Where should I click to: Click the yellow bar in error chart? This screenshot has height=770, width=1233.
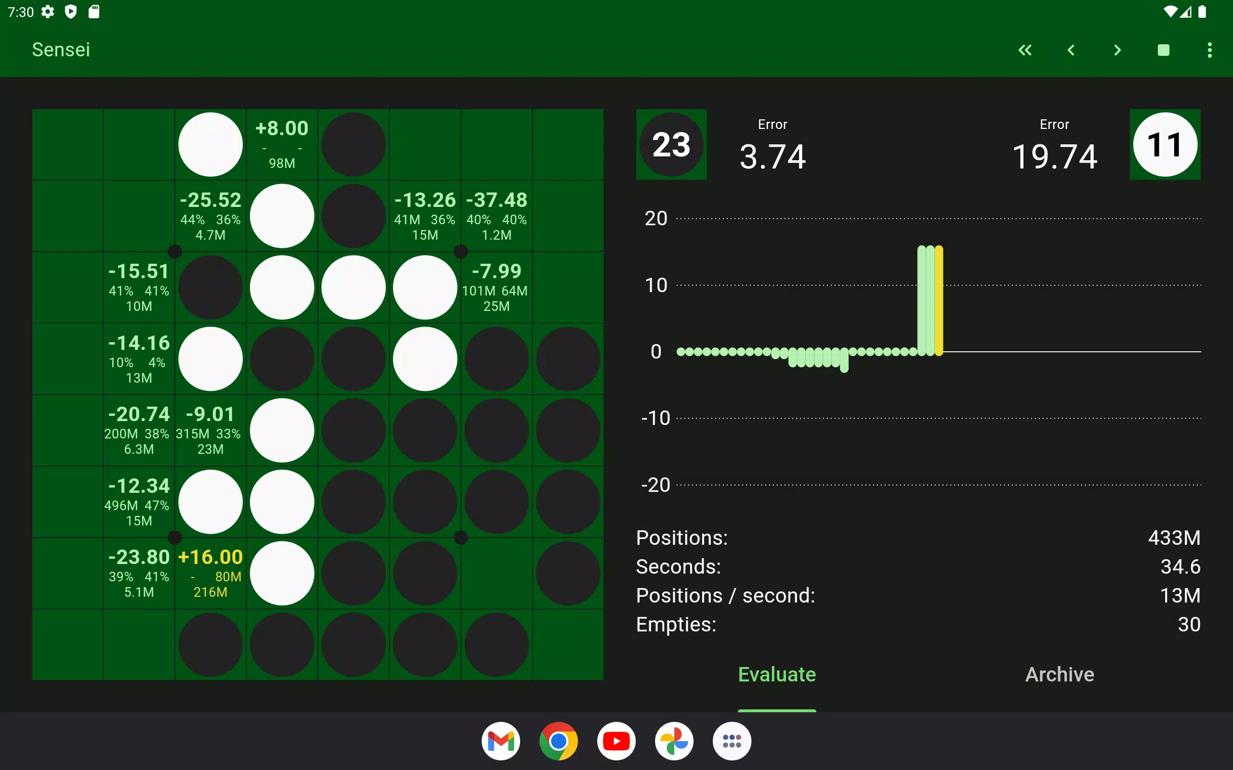point(939,300)
